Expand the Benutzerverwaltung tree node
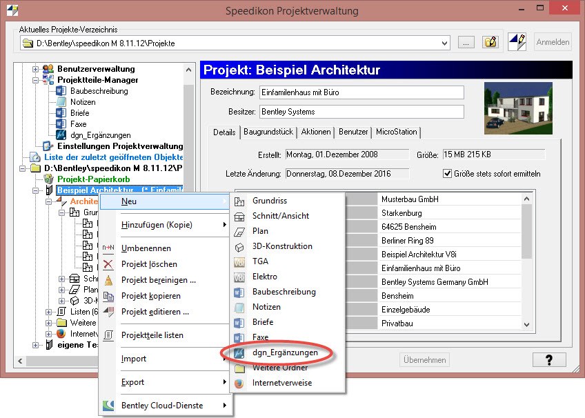Viewport: 585px width, 418px height. 35,69
